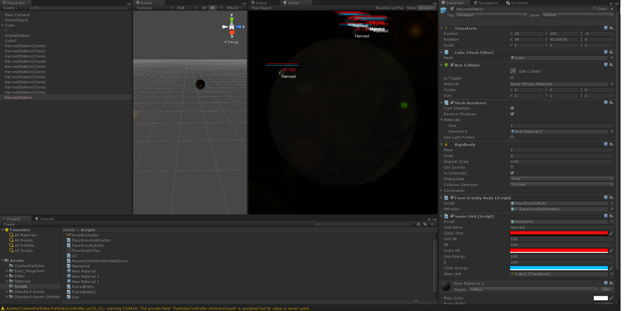Open Box Collider help reference icon
This screenshot has width=628, height=311.
tap(605, 65)
